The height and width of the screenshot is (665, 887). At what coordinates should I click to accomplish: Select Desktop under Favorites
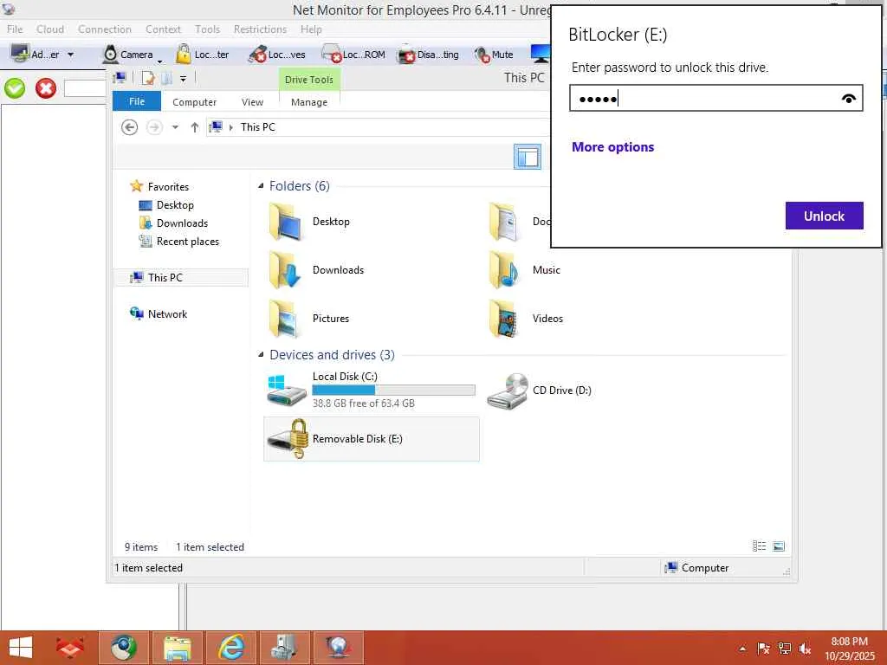tap(175, 205)
